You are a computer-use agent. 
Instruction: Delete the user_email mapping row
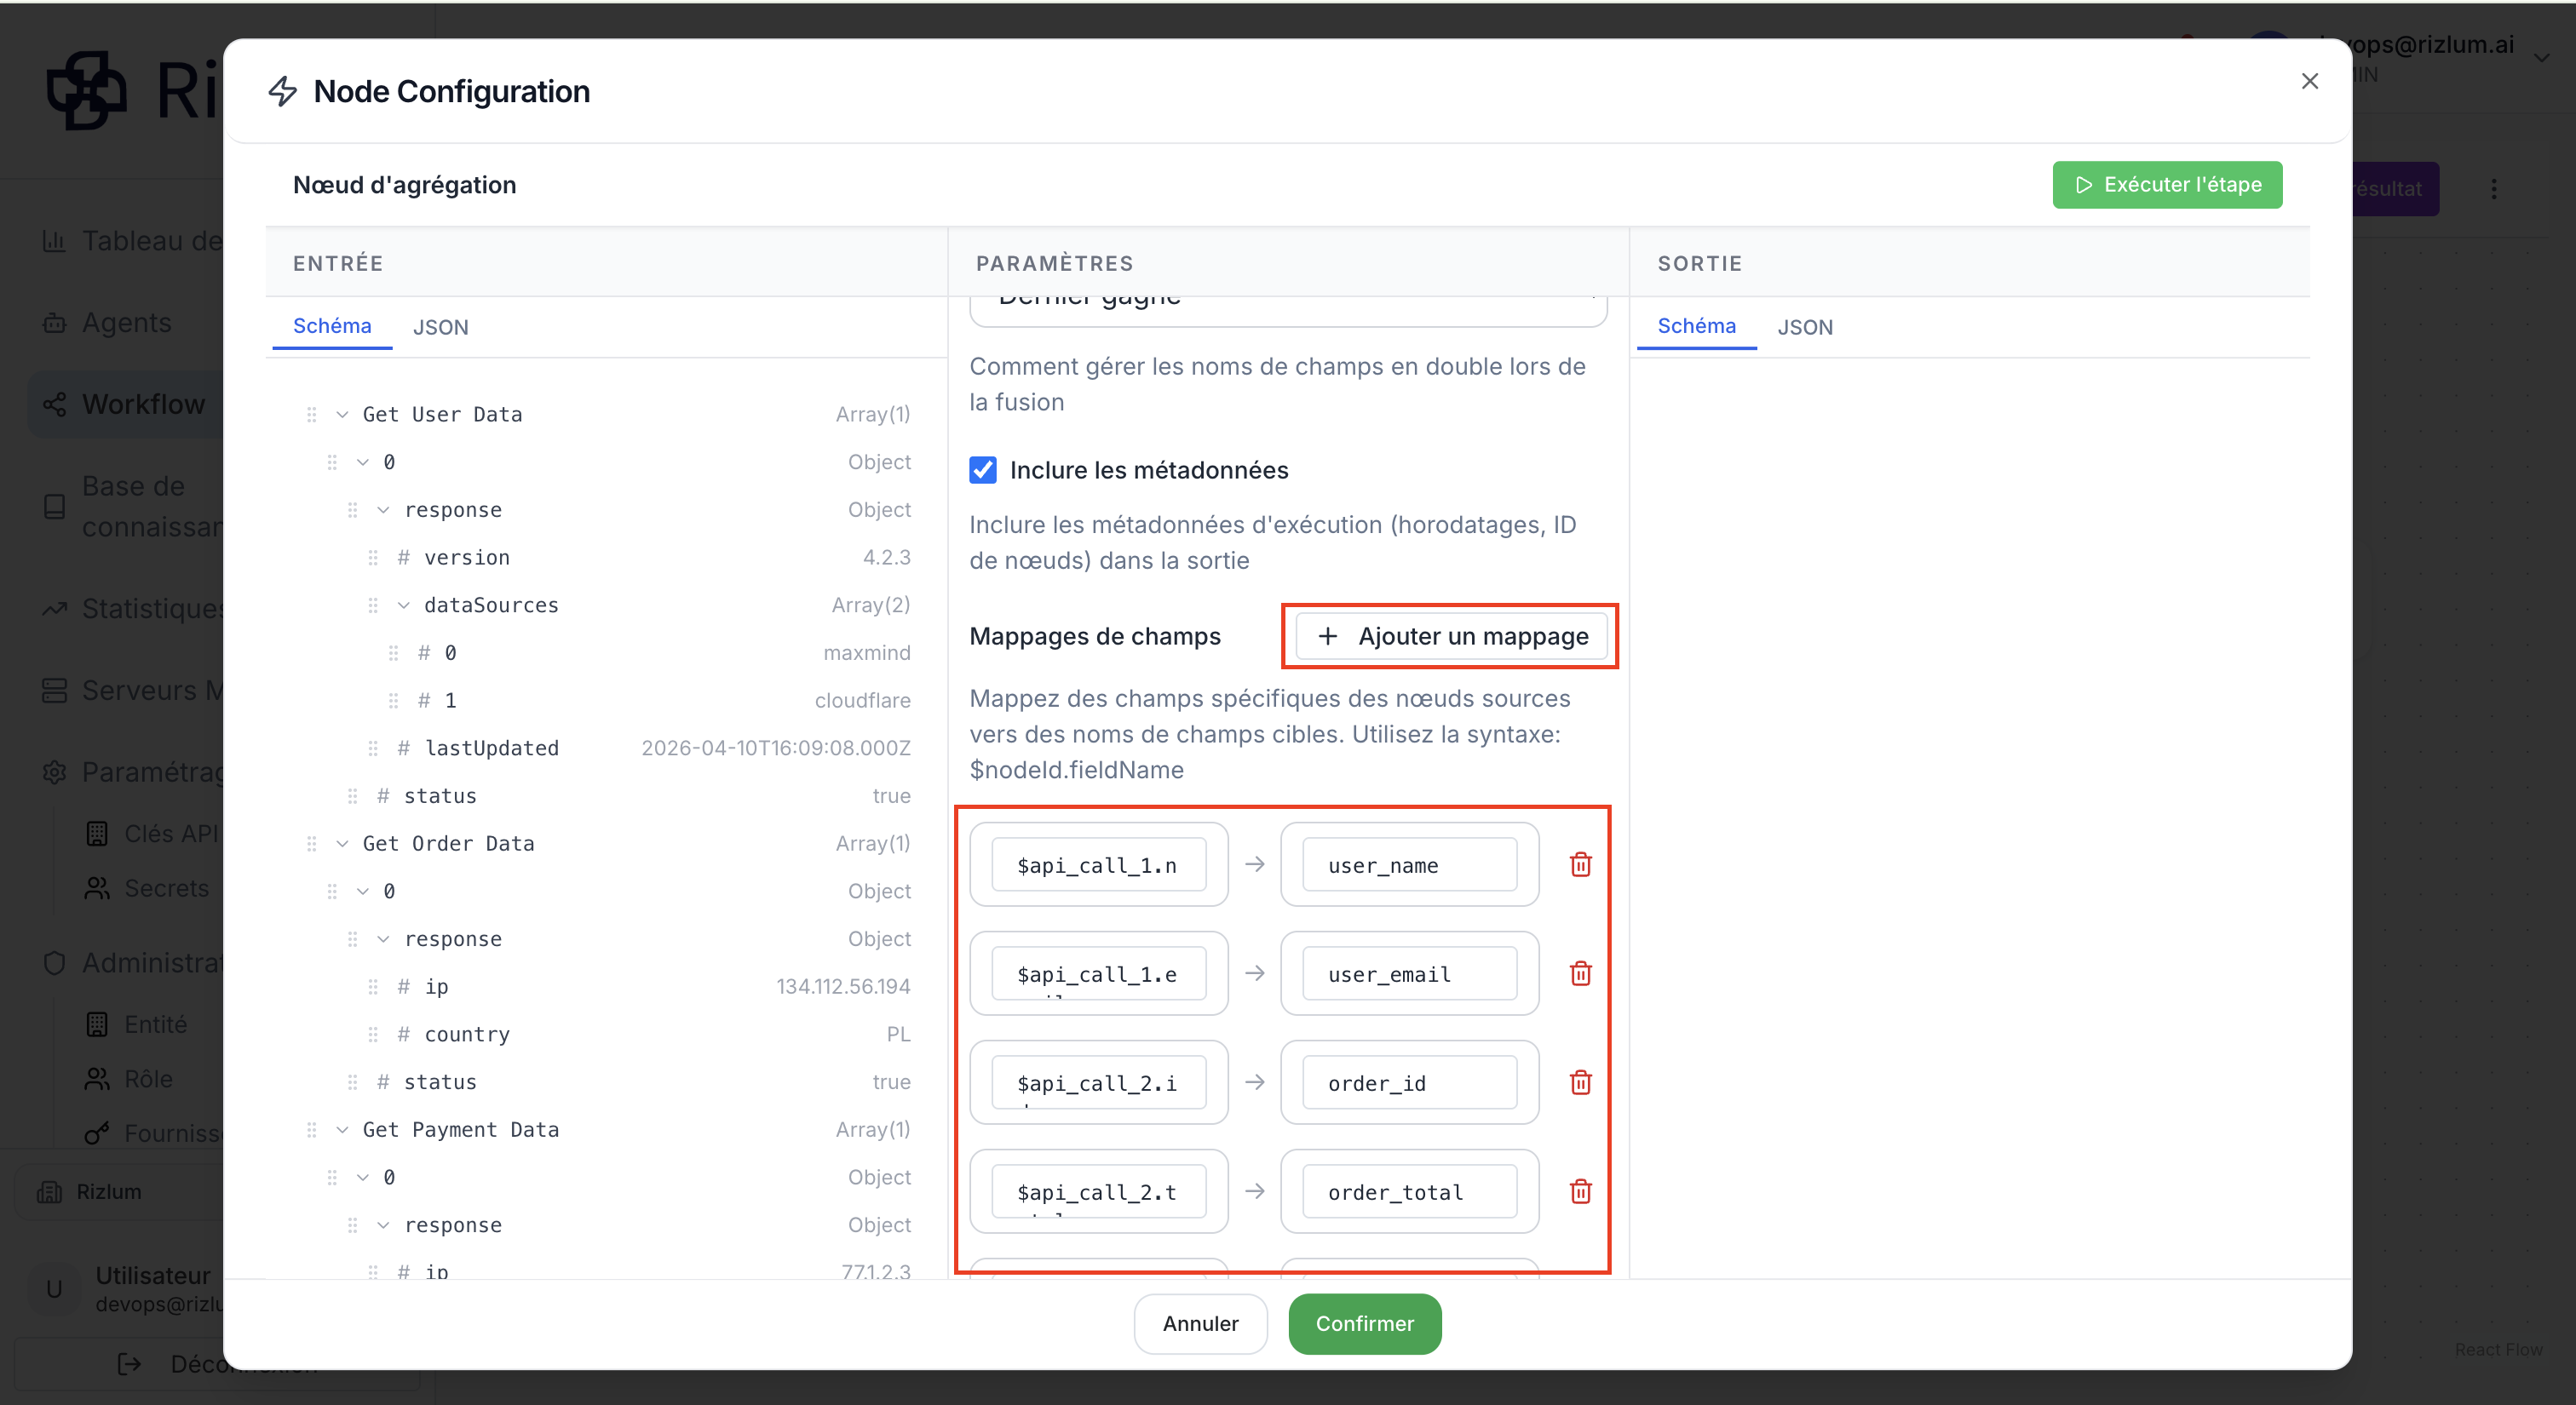(x=1580, y=973)
